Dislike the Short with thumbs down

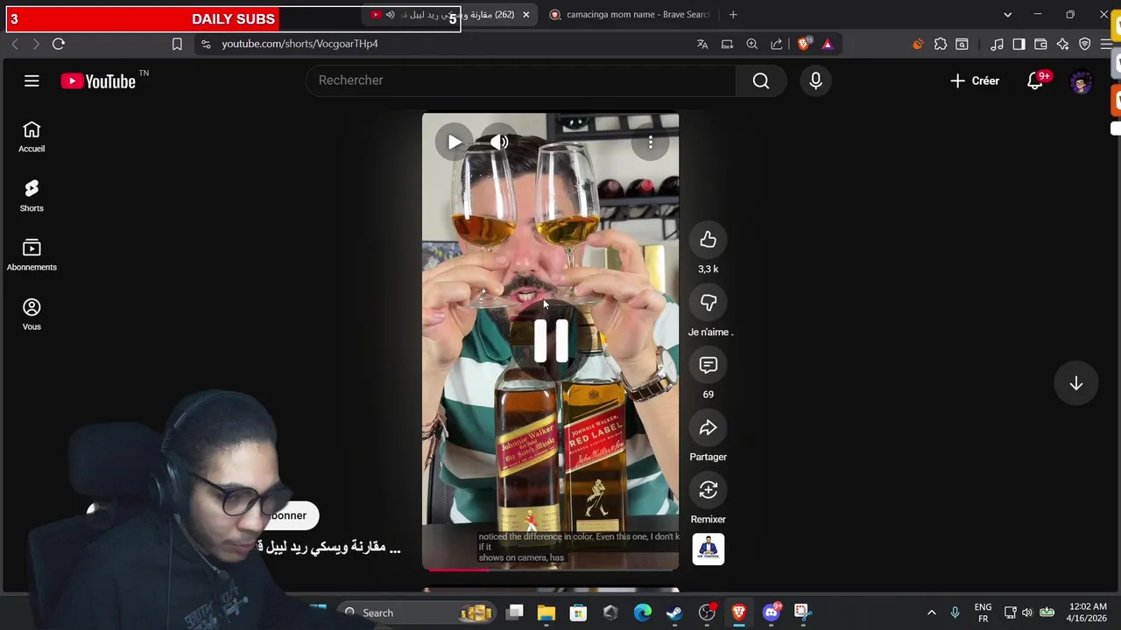click(x=709, y=303)
